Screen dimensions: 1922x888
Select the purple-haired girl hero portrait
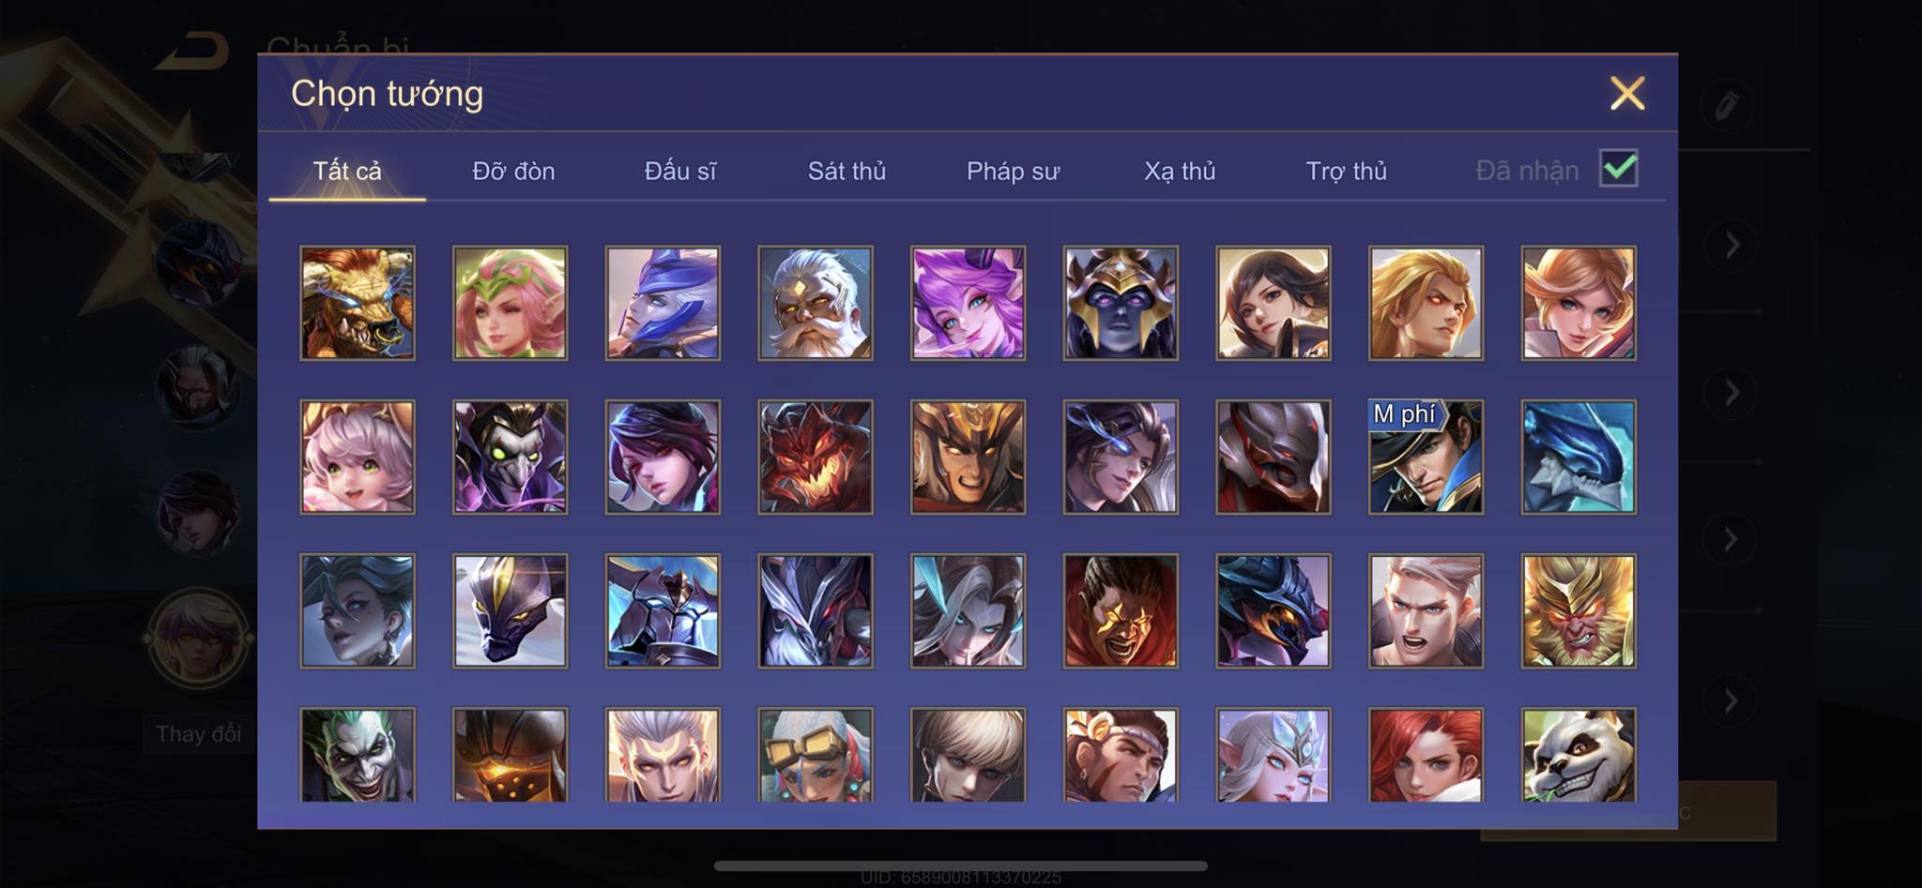(x=968, y=303)
